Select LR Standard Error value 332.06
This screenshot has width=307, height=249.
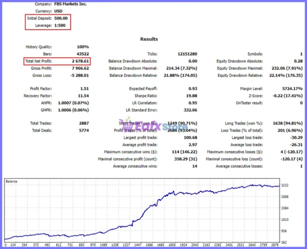(x=190, y=110)
